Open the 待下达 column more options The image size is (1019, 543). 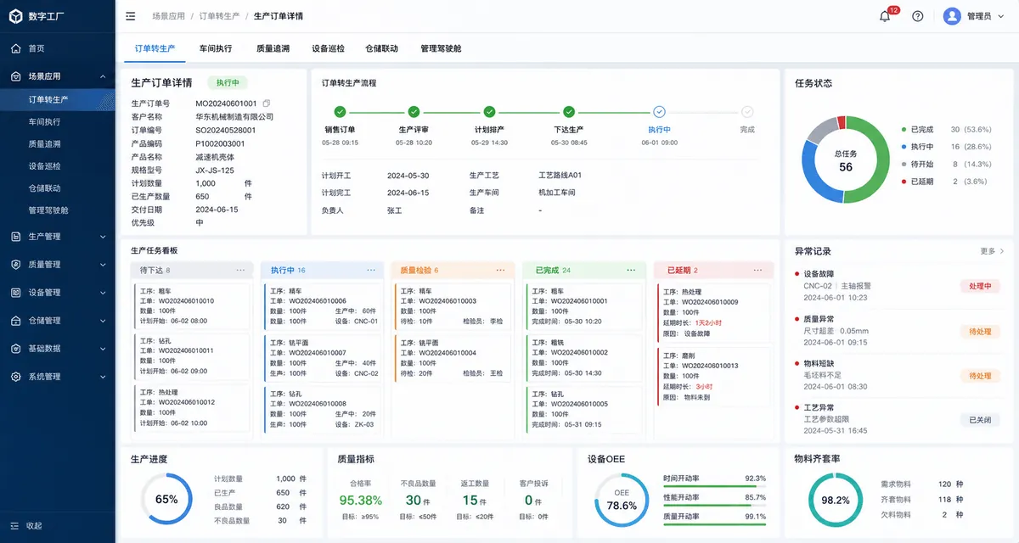(241, 270)
